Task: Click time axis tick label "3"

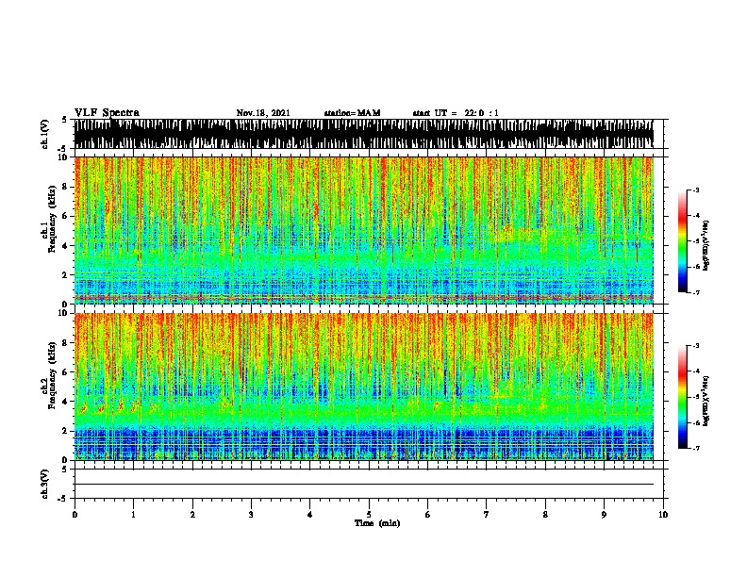Action: [x=251, y=515]
